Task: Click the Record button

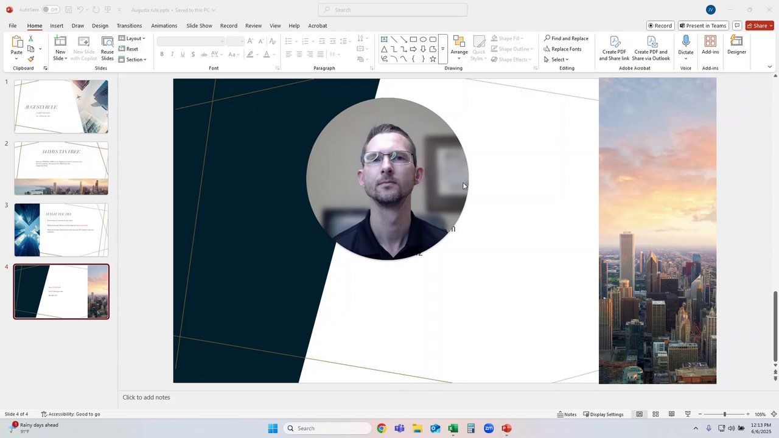Action: pos(660,26)
